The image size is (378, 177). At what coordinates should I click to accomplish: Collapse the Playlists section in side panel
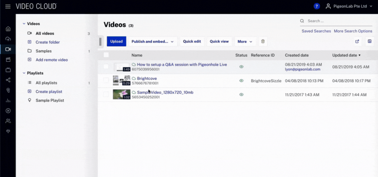(24, 73)
